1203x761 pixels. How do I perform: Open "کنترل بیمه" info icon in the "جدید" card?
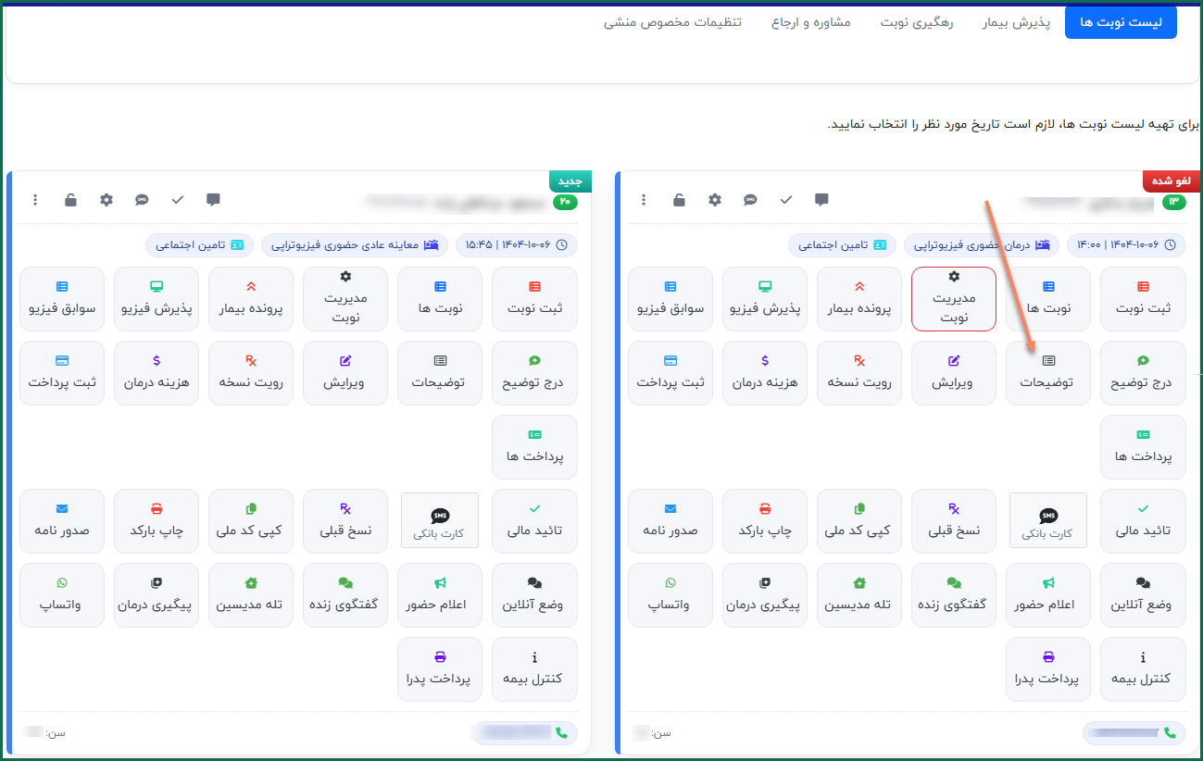[534, 668]
